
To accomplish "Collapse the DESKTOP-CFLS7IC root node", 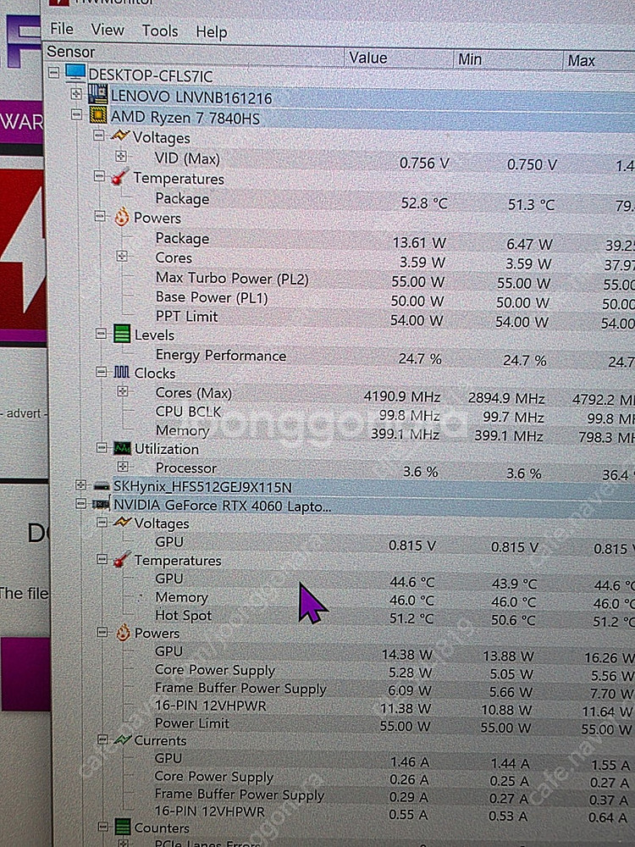I will (54, 71).
